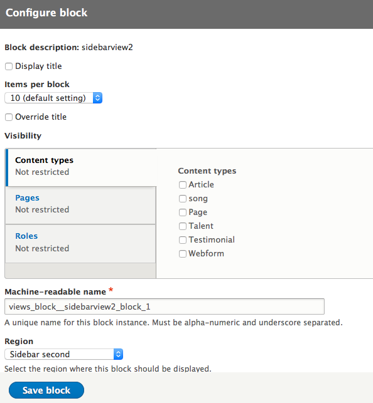Enable the Testimonial content type checkbox

pyautogui.click(x=183, y=240)
